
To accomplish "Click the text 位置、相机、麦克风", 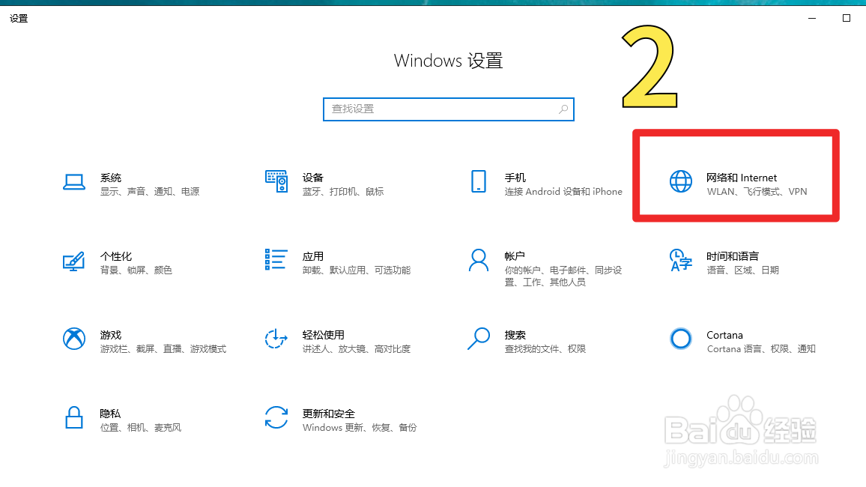I will 140,427.
